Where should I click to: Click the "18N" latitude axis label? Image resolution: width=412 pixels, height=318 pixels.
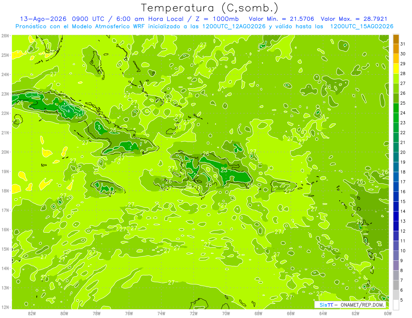click(x=5, y=191)
